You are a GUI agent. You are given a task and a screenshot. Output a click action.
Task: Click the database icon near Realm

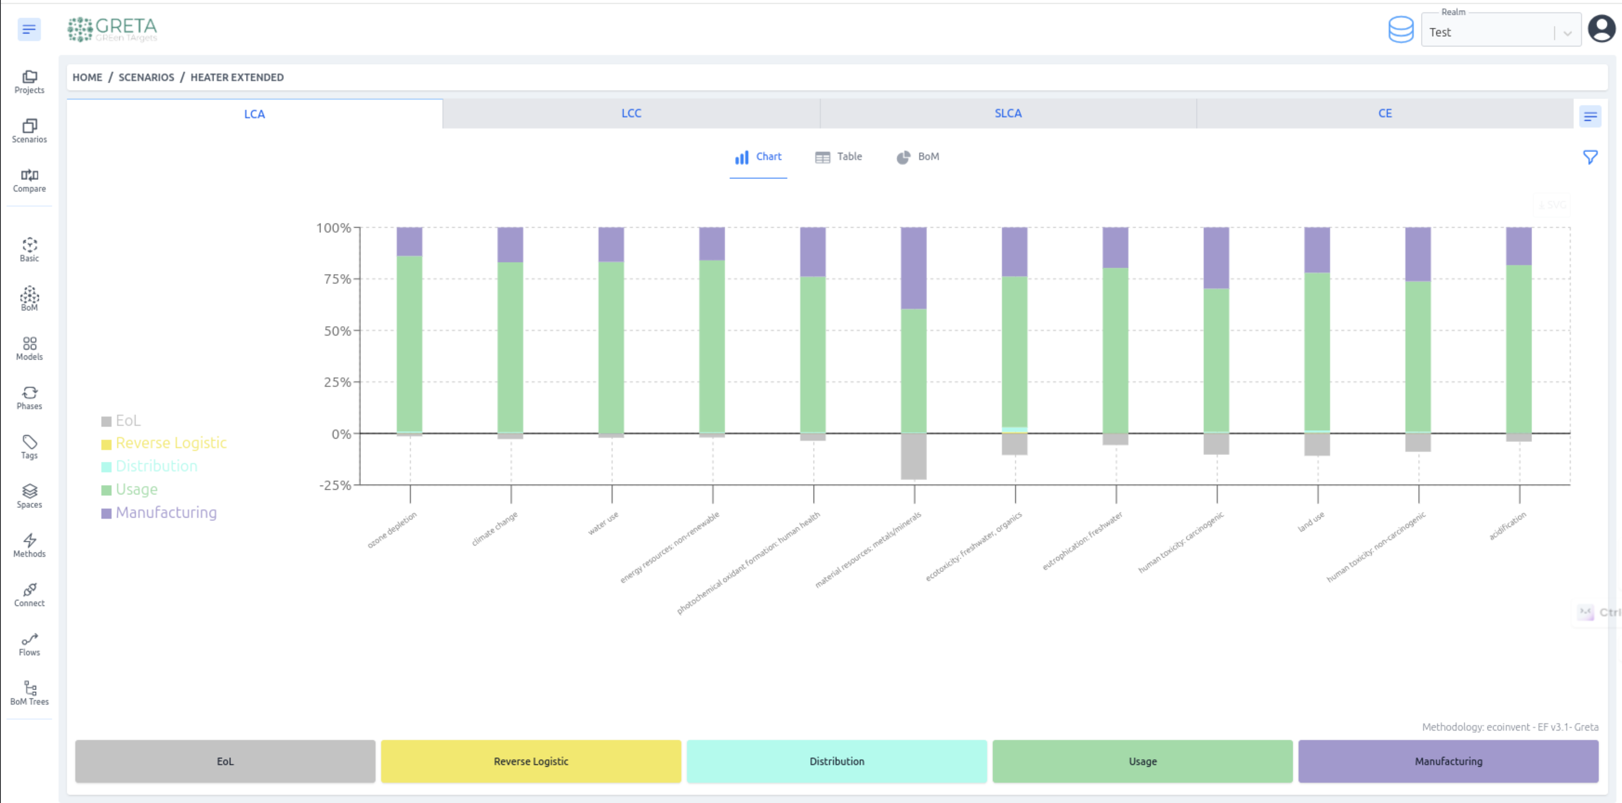[1400, 30]
